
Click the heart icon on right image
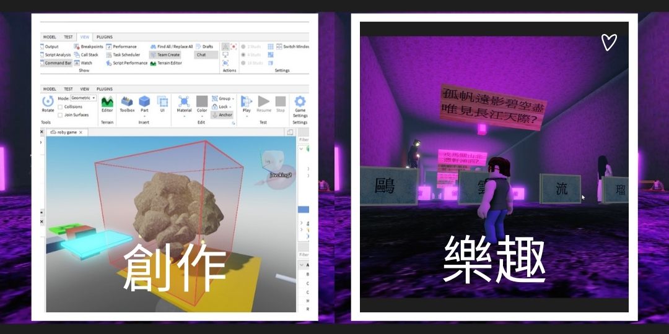(x=609, y=42)
